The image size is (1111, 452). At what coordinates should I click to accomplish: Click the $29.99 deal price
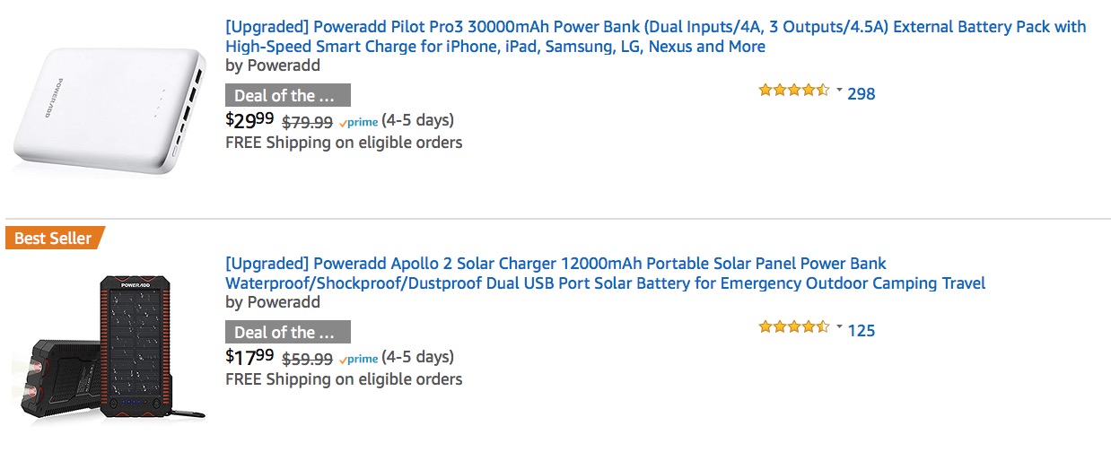pyautogui.click(x=250, y=120)
